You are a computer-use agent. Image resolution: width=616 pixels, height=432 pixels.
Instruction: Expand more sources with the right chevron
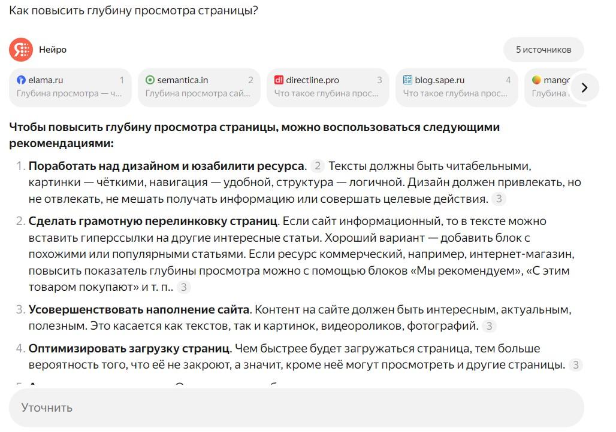[x=584, y=87]
